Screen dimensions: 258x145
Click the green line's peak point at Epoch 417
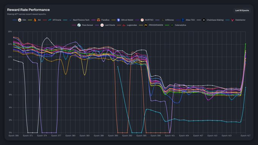[245, 44]
